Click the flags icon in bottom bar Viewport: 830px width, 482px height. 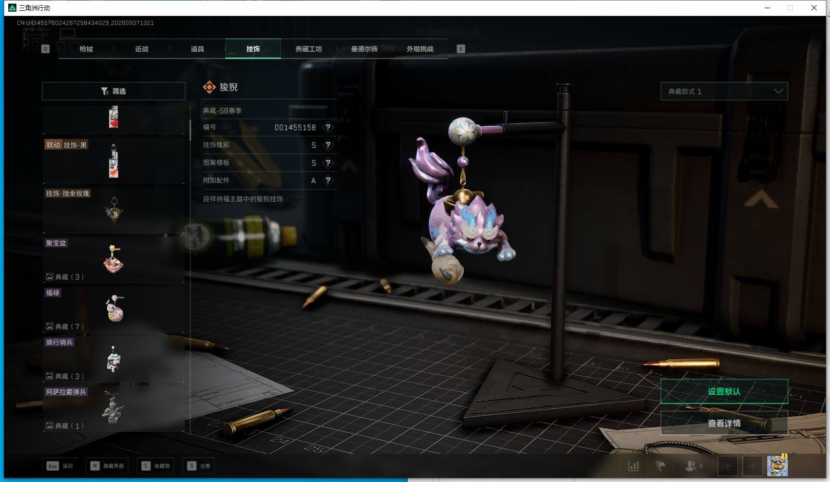tap(661, 466)
